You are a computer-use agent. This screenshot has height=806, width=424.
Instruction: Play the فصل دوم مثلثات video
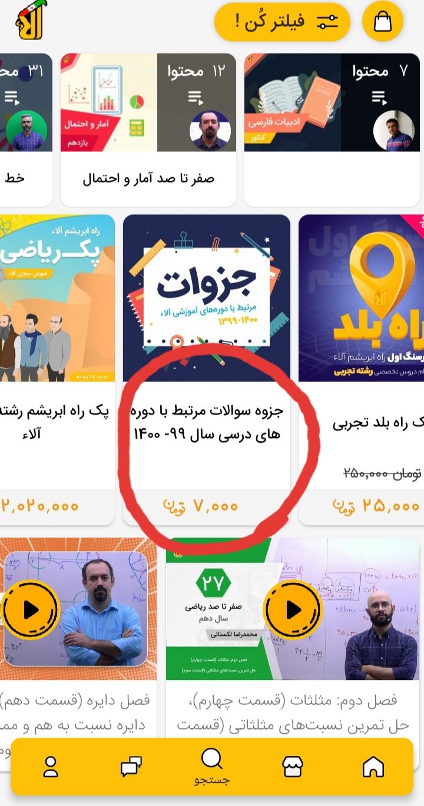[293, 611]
